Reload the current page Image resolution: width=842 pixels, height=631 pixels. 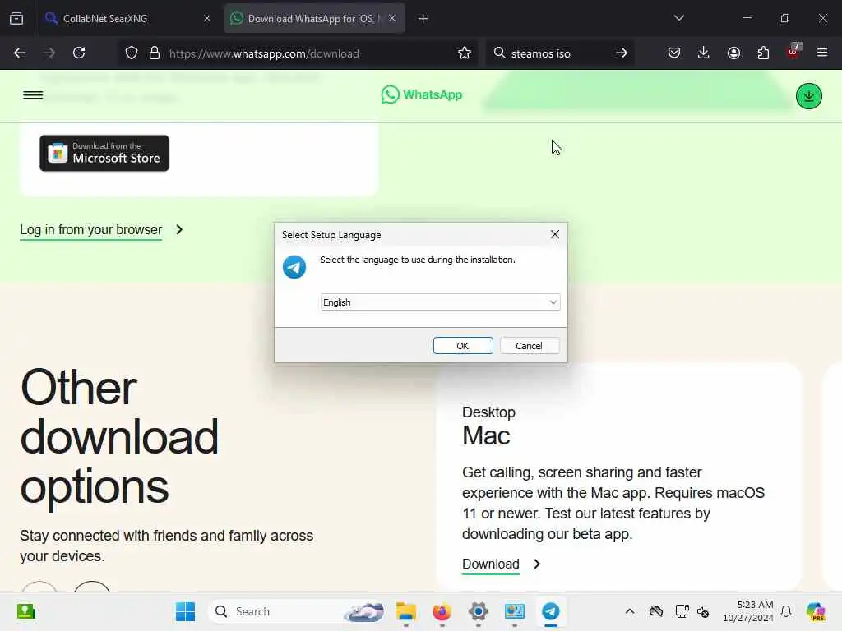pos(79,53)
